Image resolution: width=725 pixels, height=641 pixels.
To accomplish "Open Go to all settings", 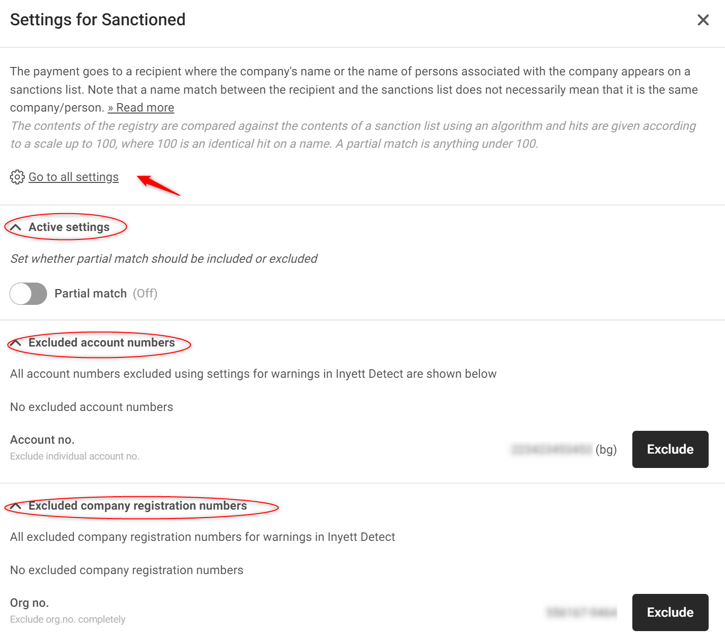I will tap(73, 177).
